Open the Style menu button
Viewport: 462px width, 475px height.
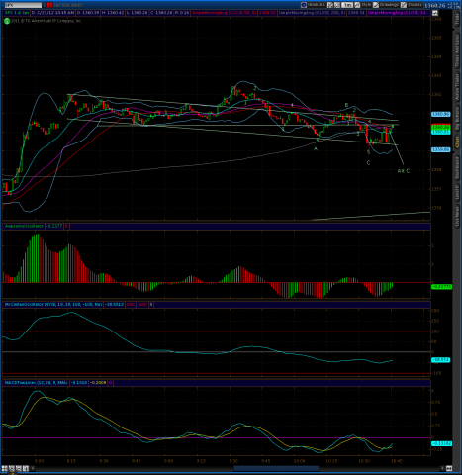pos(363,5)
